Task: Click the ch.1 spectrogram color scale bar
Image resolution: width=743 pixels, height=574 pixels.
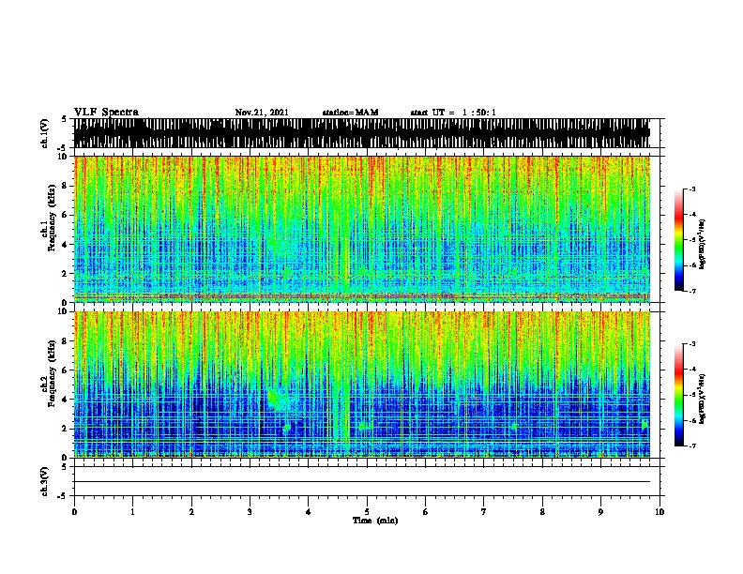Action: pos(679,240)
